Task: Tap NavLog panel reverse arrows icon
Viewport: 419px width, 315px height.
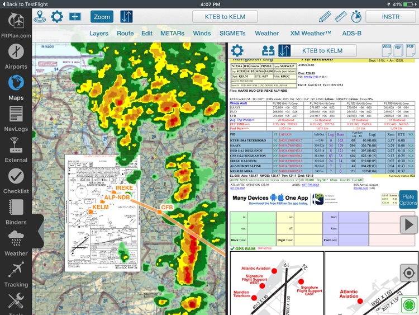Action: pyautogui.click(x=284, y=50)
